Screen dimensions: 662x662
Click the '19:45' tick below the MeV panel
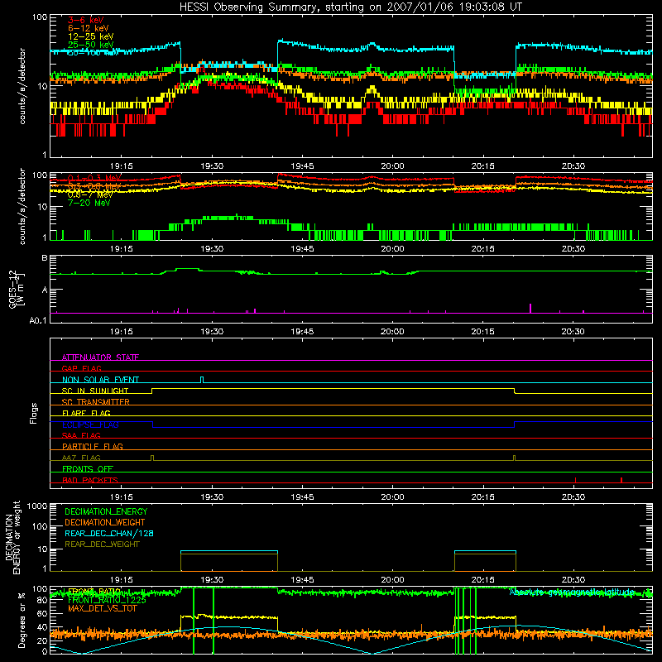click(302, 249)
